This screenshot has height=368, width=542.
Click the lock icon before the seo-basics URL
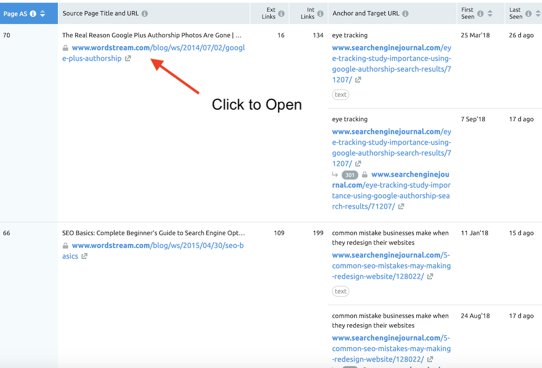pyautogui.click(x=65, y=245)
